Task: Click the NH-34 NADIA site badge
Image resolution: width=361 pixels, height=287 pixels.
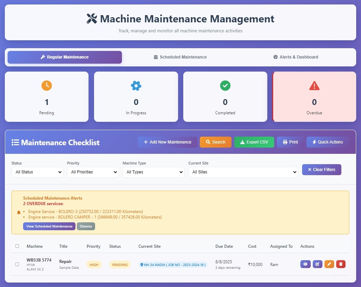Action: click(173, 265)
